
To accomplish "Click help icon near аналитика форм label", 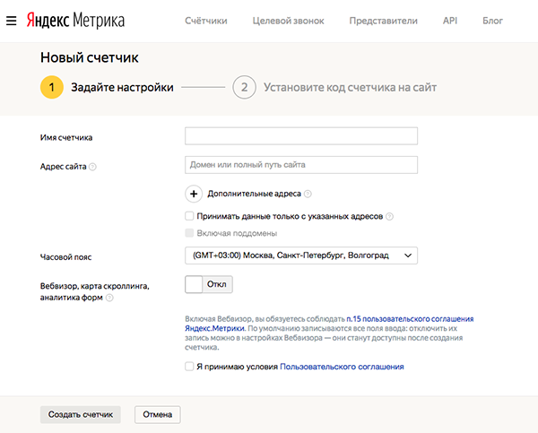I will tap(109, 298).
